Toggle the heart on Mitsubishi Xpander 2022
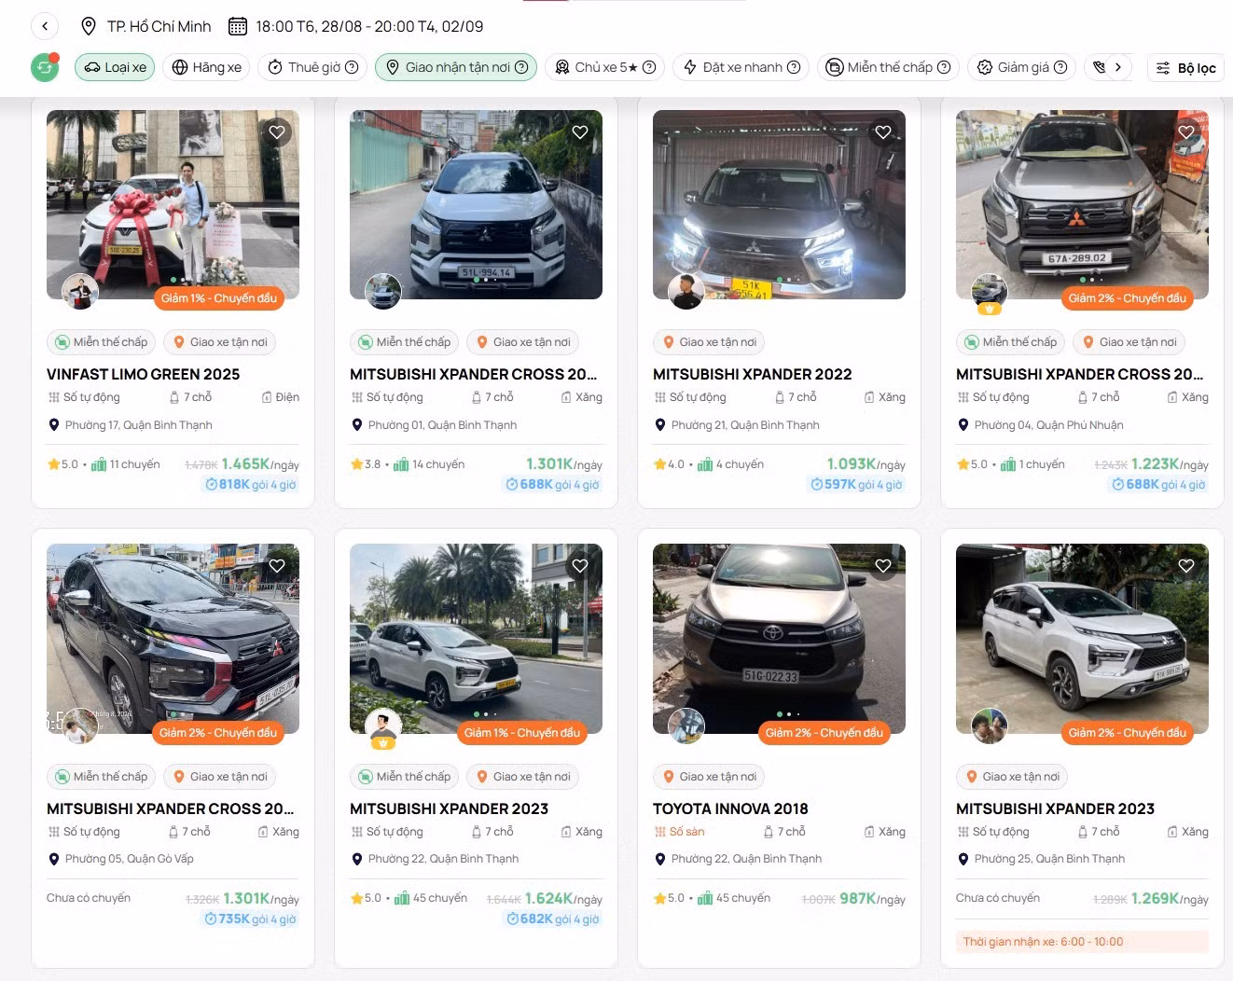The width and height of the screenshot is (1233, 981). tap(883, 132)
